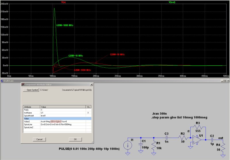Select capacitor C1 symbol
The image size is (230, 160).
click(141, 144)
